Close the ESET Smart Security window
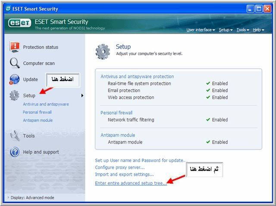 267,9
